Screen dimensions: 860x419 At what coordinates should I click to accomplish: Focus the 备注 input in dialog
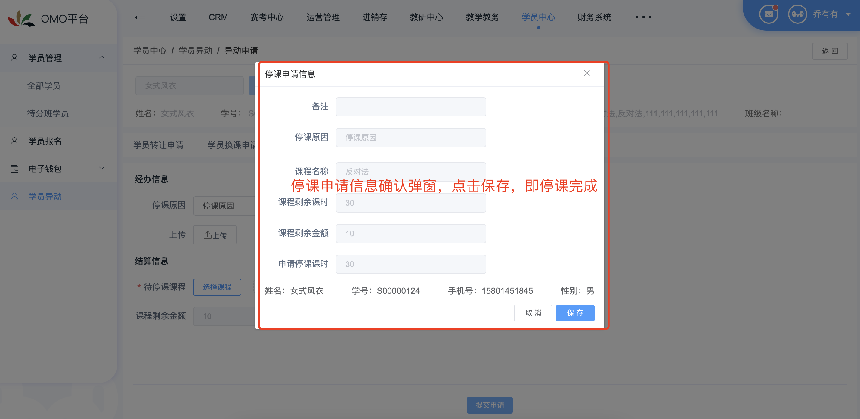(x=411, y=107)
